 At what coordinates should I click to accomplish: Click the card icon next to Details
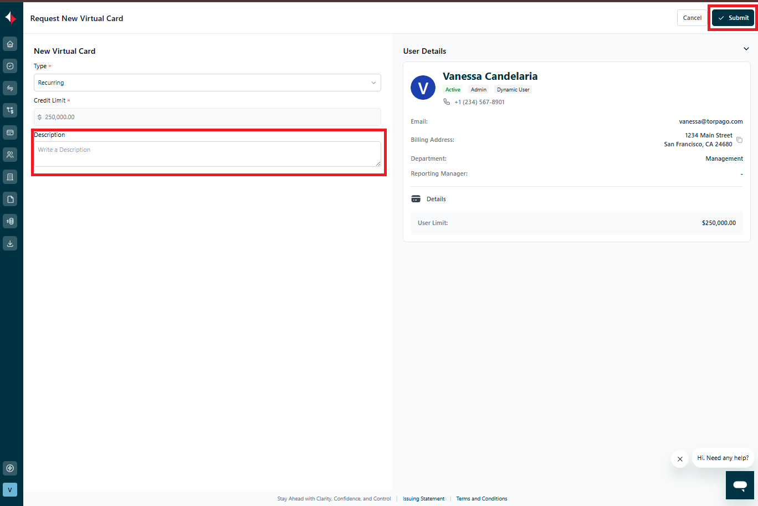tap(416, 199)
